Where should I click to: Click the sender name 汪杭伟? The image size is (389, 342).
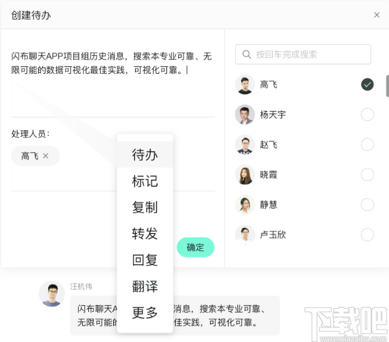81,286
